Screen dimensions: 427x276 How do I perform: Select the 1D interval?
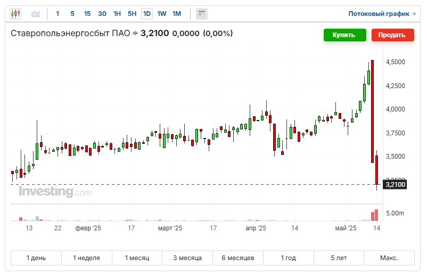(147, 14)
